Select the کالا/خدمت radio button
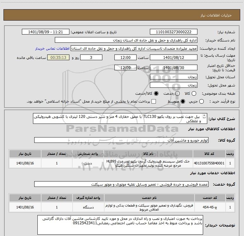The height and width of the screenshot is (236, 244). coord(156,93)
